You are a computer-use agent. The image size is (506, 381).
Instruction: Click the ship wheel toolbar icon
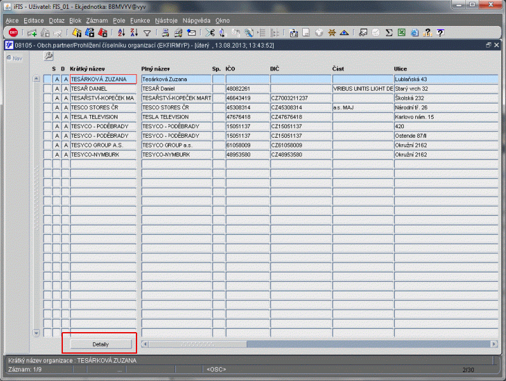(332, 32)
